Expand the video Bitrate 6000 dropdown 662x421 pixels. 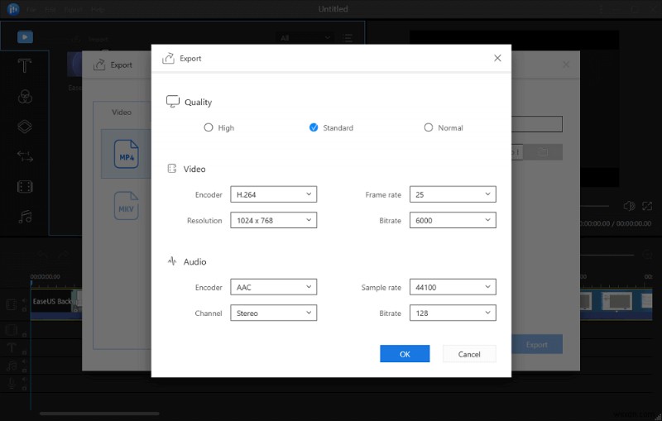(x=453, y=220)
